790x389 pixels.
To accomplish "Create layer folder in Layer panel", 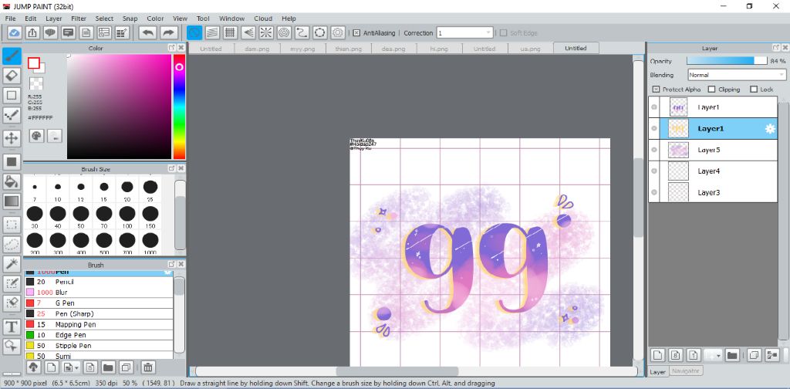I will (x=733, y=355).
